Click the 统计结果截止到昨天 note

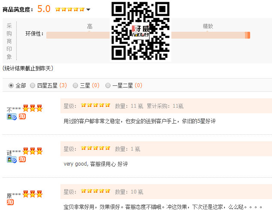click(x=28, y=68)
